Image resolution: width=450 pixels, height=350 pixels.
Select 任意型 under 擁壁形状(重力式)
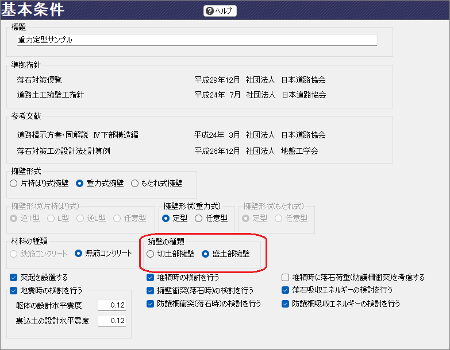click(199, 218)
